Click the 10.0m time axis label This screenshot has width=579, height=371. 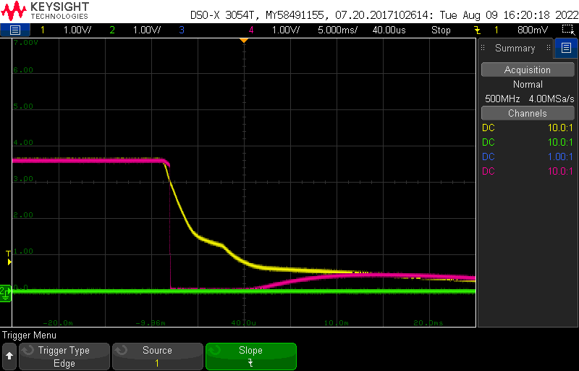(x=337, y=323)
